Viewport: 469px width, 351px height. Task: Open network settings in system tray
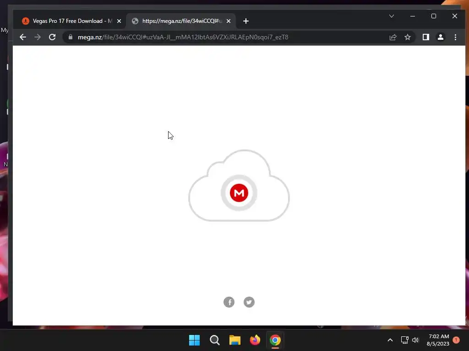pos(404,340)
